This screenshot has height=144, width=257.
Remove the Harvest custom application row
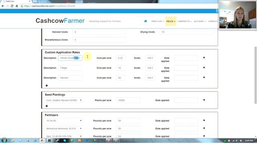click(204, 77)
